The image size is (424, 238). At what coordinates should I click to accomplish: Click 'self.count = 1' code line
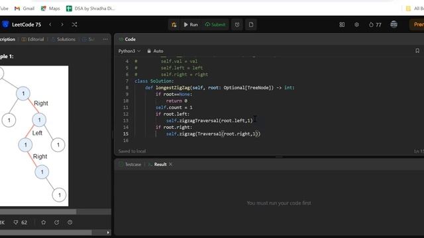pyautogui.click(x=174, y=107)
